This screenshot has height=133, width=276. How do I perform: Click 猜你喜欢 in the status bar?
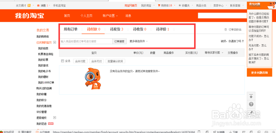25,132
